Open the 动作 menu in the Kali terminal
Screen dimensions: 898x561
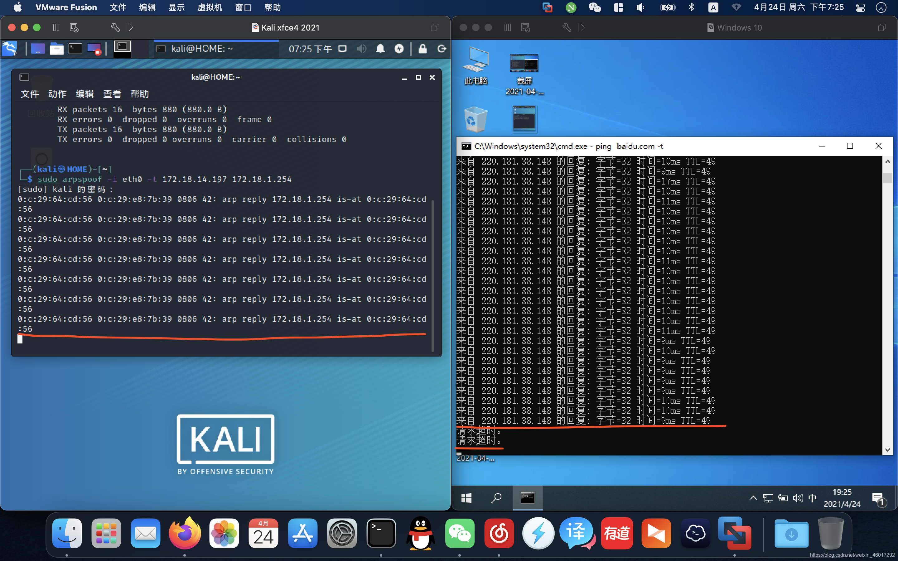pos(57,94)
